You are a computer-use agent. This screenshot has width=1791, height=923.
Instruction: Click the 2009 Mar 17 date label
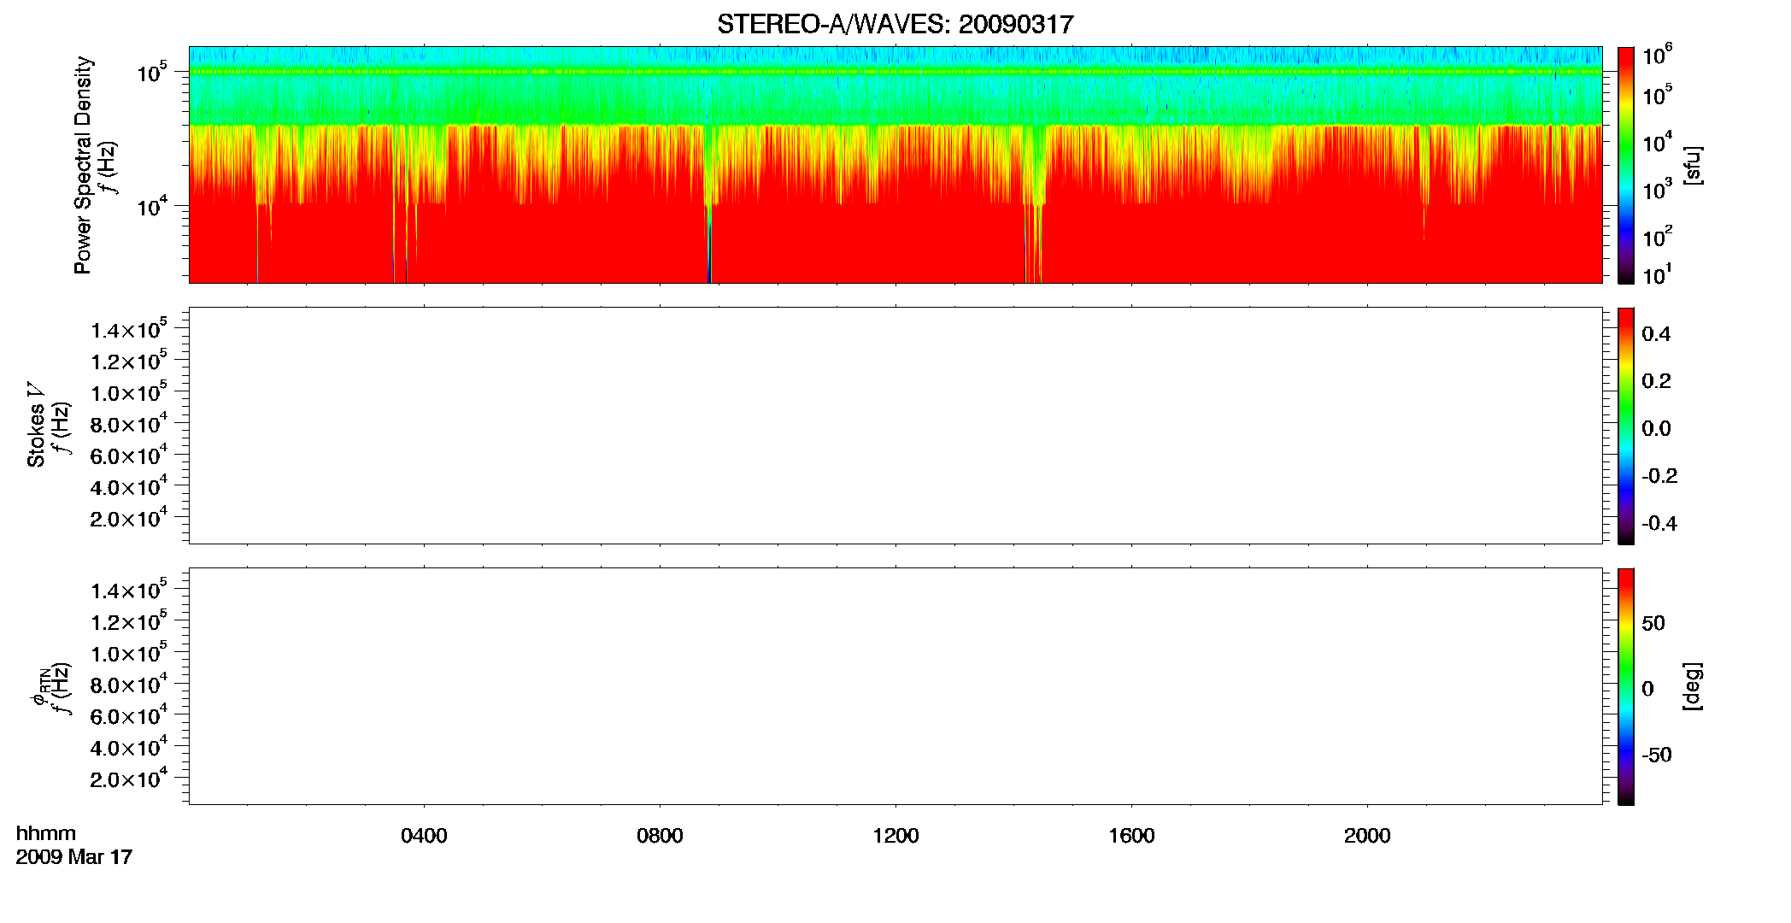tap(74, 856)
